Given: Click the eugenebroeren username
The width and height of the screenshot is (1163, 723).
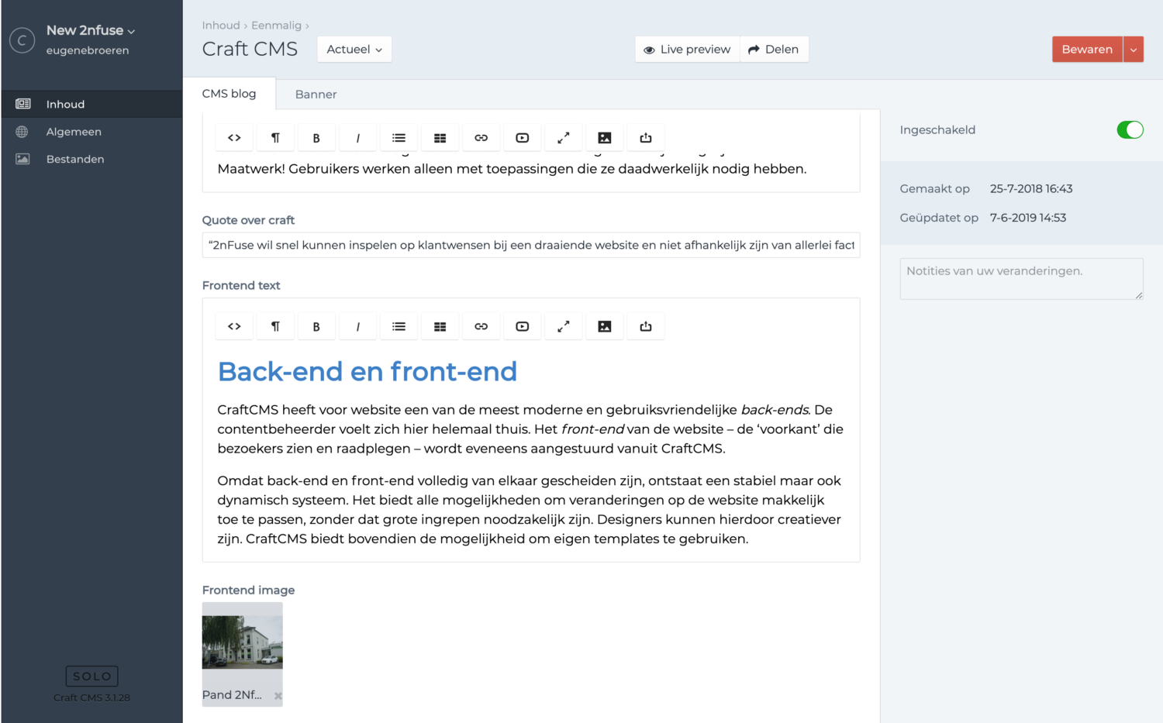Looking at the screenshot, I should pyautogui.click(x=88, y=50).
